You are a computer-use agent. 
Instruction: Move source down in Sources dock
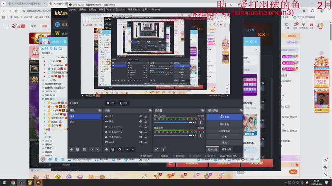pyautogui.click(x=133, y=149)
